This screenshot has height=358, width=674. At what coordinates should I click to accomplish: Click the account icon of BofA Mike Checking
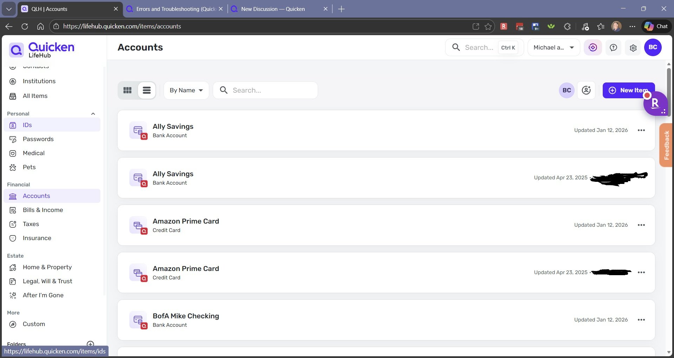pyautogui.click(x=138, y=320)
